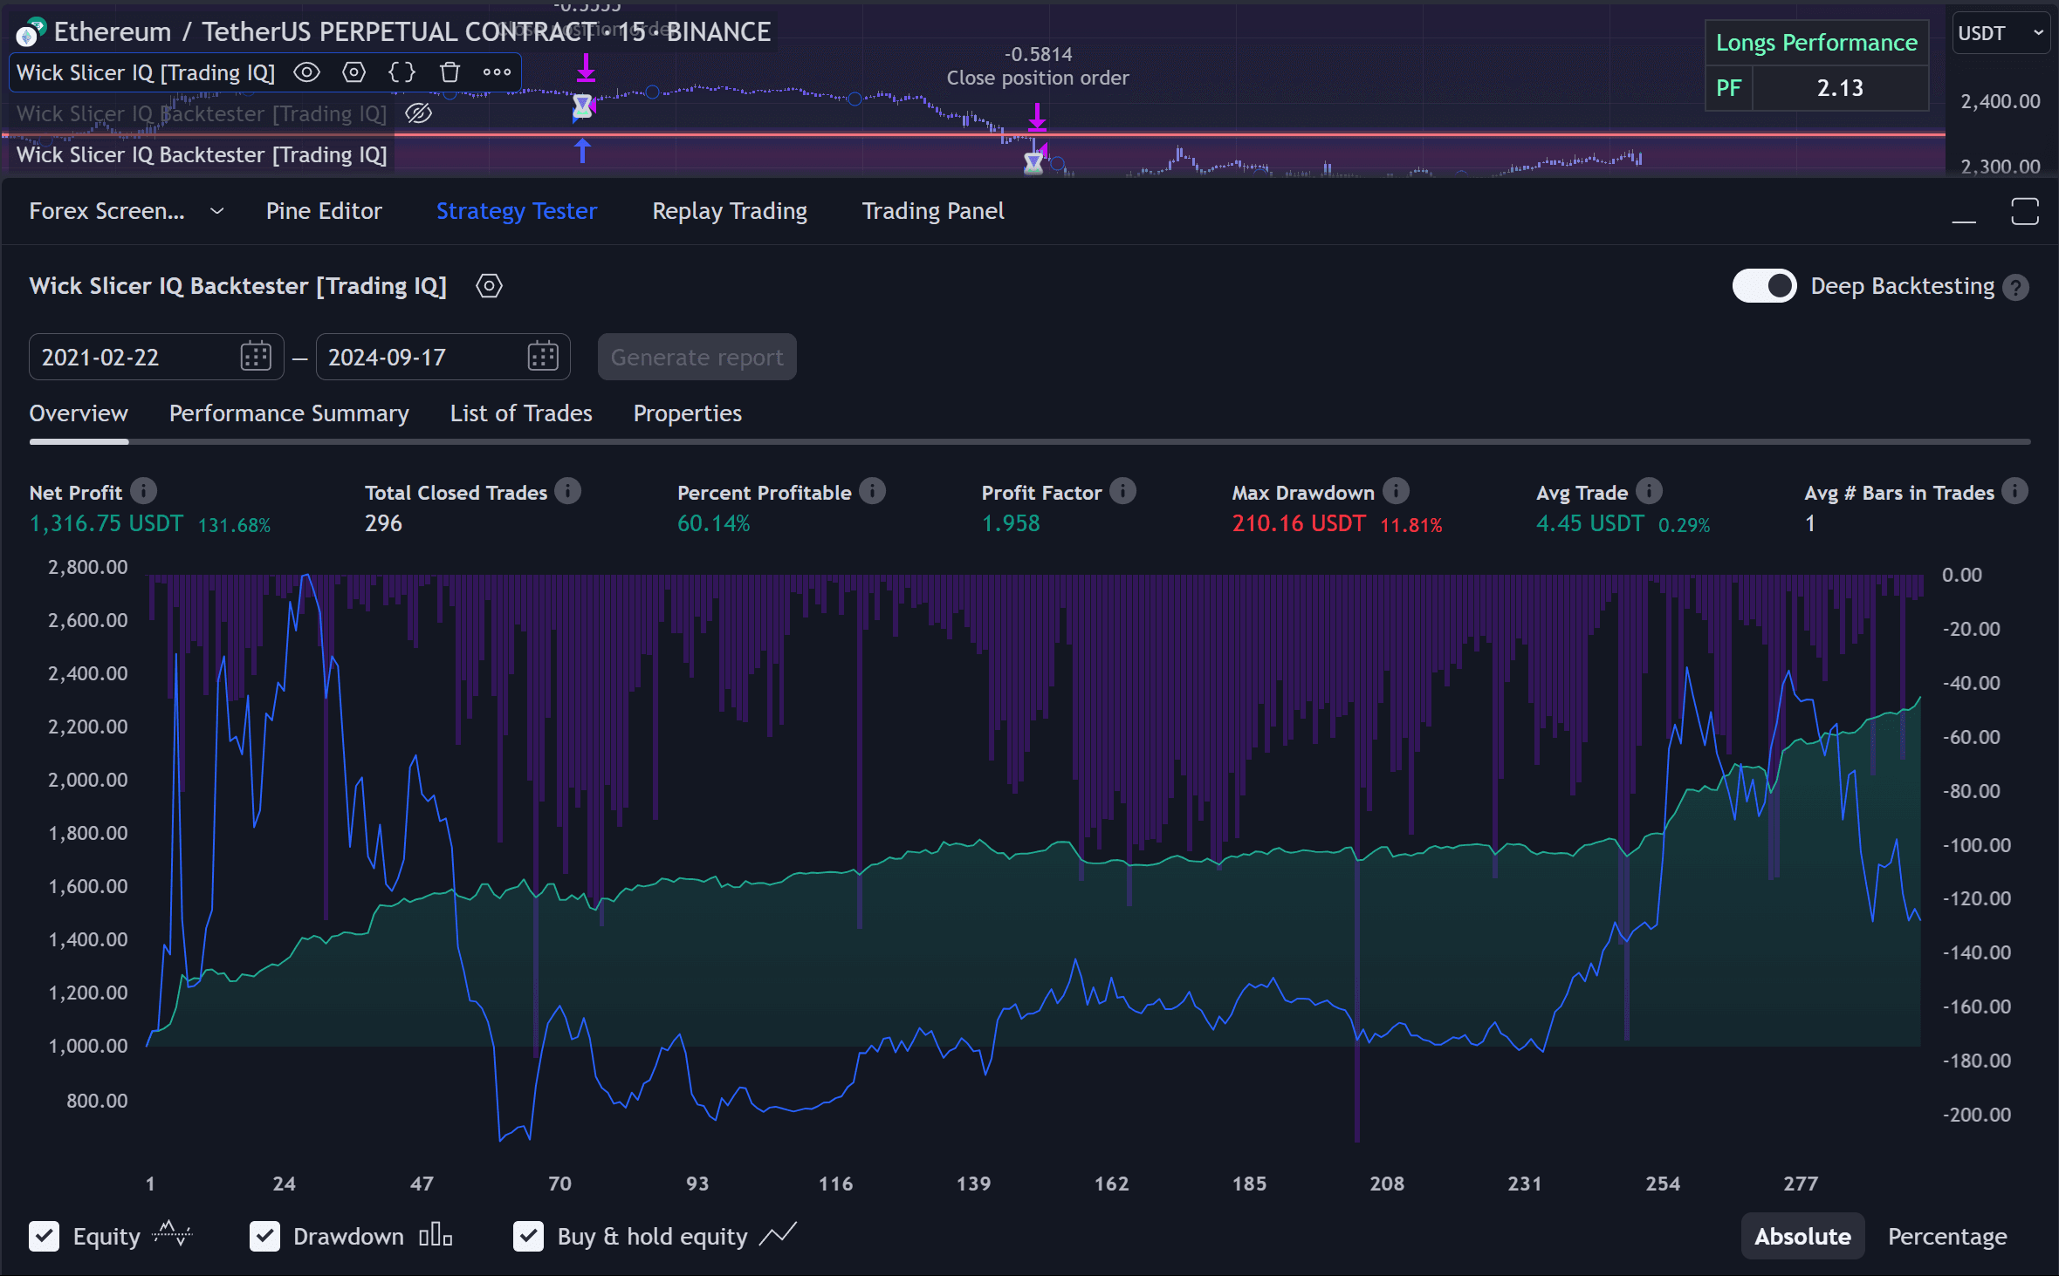Open Deep Backtesting help question icon
2059x1276 pixels.
click(2016, 287)
